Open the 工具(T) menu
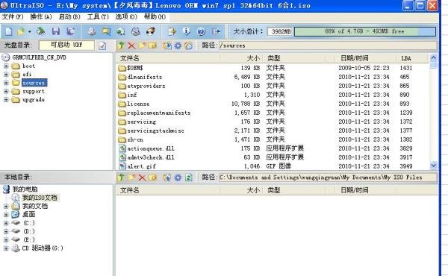 [x=98, y=16]
